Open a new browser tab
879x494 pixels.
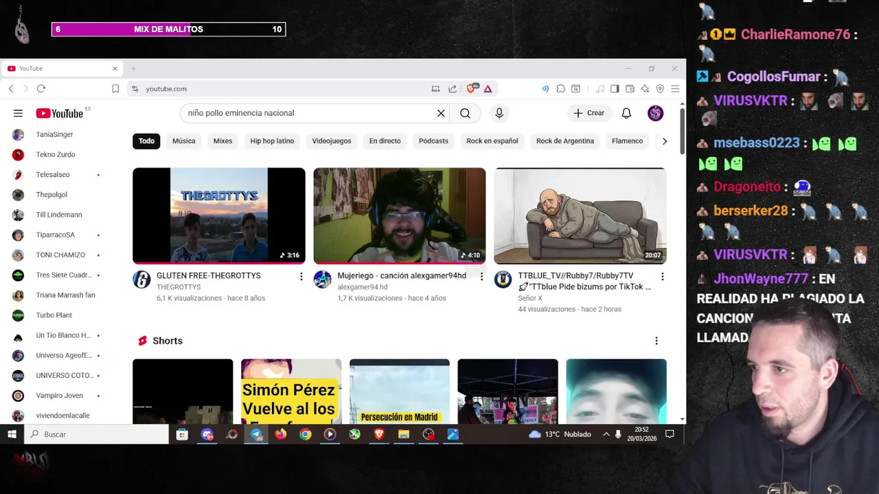coord(133,69)
